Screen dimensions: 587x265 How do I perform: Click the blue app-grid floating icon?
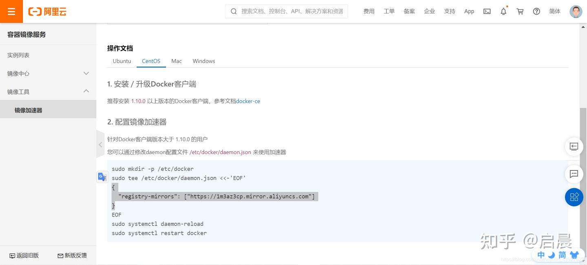pos(574,197)
